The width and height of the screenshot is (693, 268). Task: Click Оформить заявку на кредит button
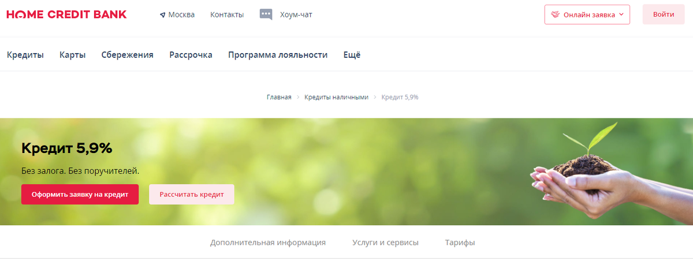tap(80, 194)
